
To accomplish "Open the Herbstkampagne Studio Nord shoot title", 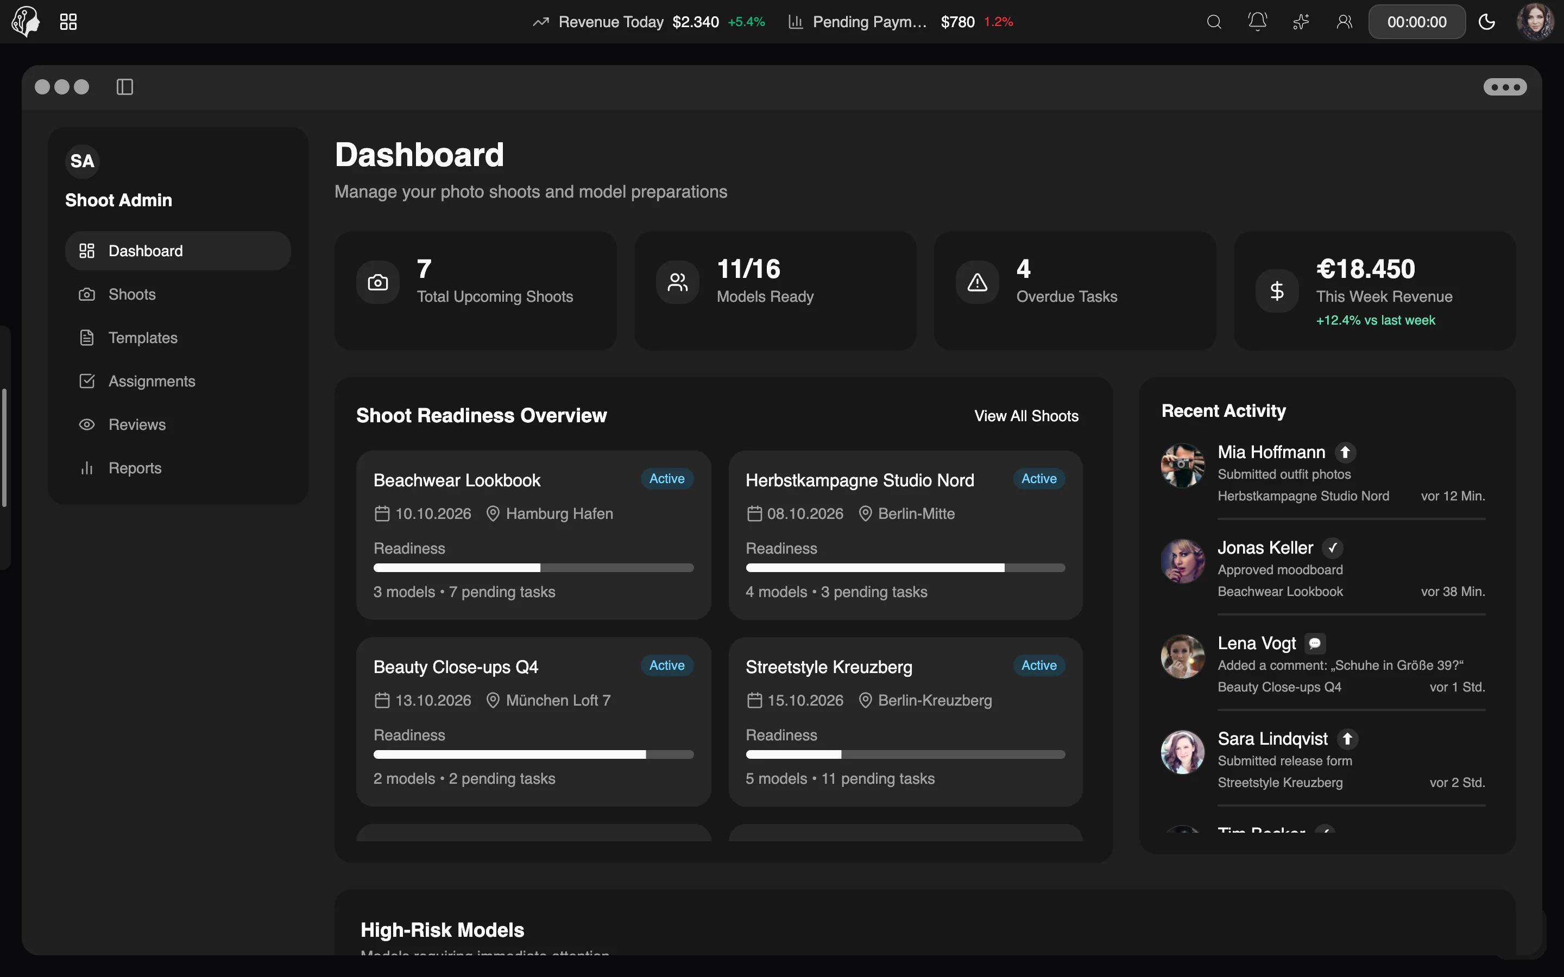I will point(860,480).
